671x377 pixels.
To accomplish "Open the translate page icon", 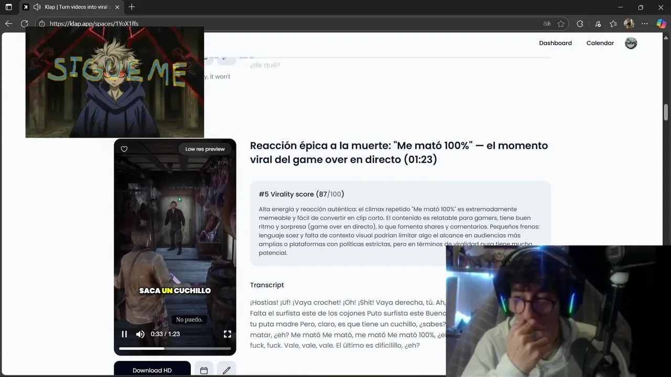I will point(547,24).
